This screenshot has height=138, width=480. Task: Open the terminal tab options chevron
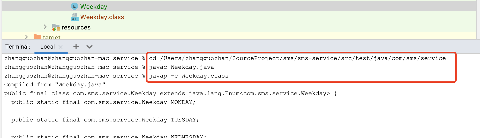(x=89, y=47)
